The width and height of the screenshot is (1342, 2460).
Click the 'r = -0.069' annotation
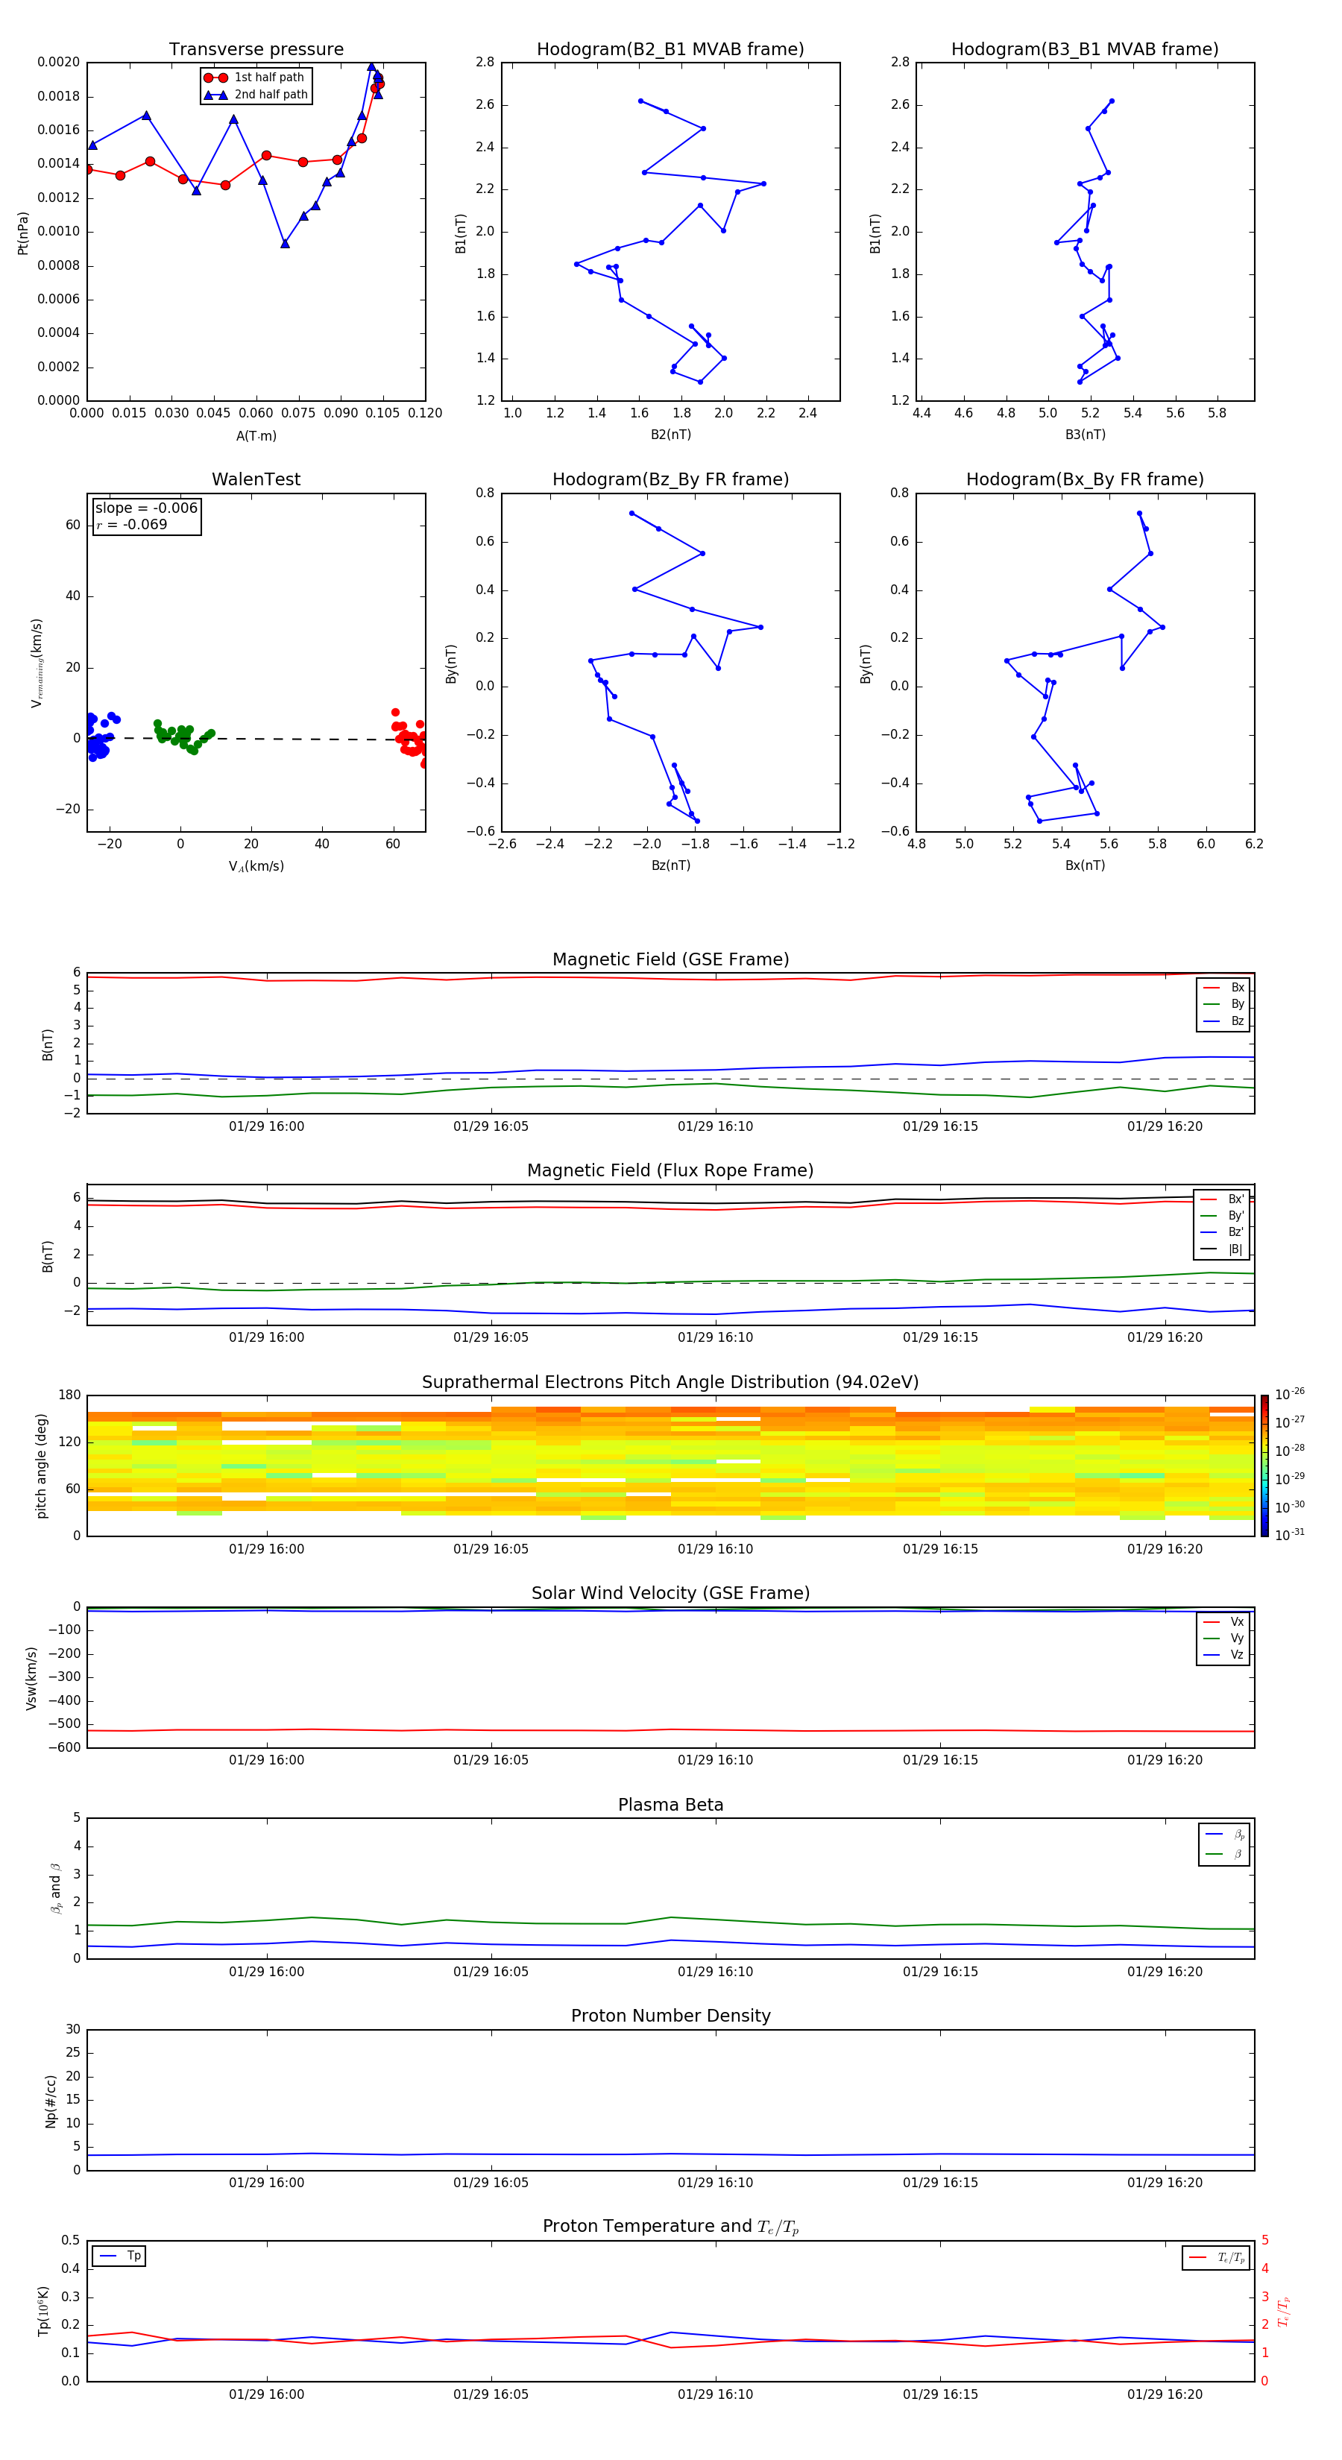click(132, 524)
